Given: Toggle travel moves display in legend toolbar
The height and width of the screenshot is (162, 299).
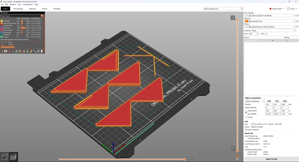Looking at the screenshot, I should click(x=2, y=51).
